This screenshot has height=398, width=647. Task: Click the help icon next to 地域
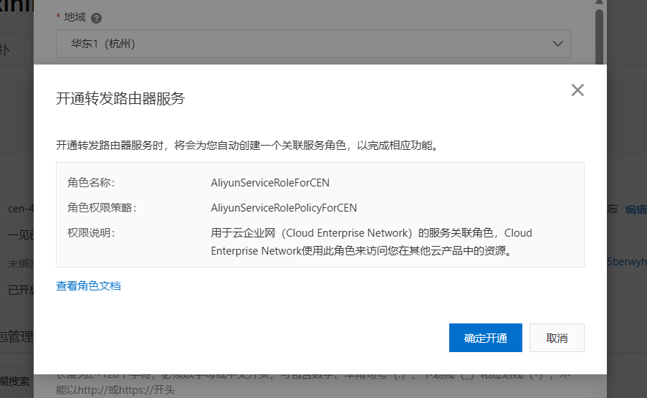coord(96,18)
